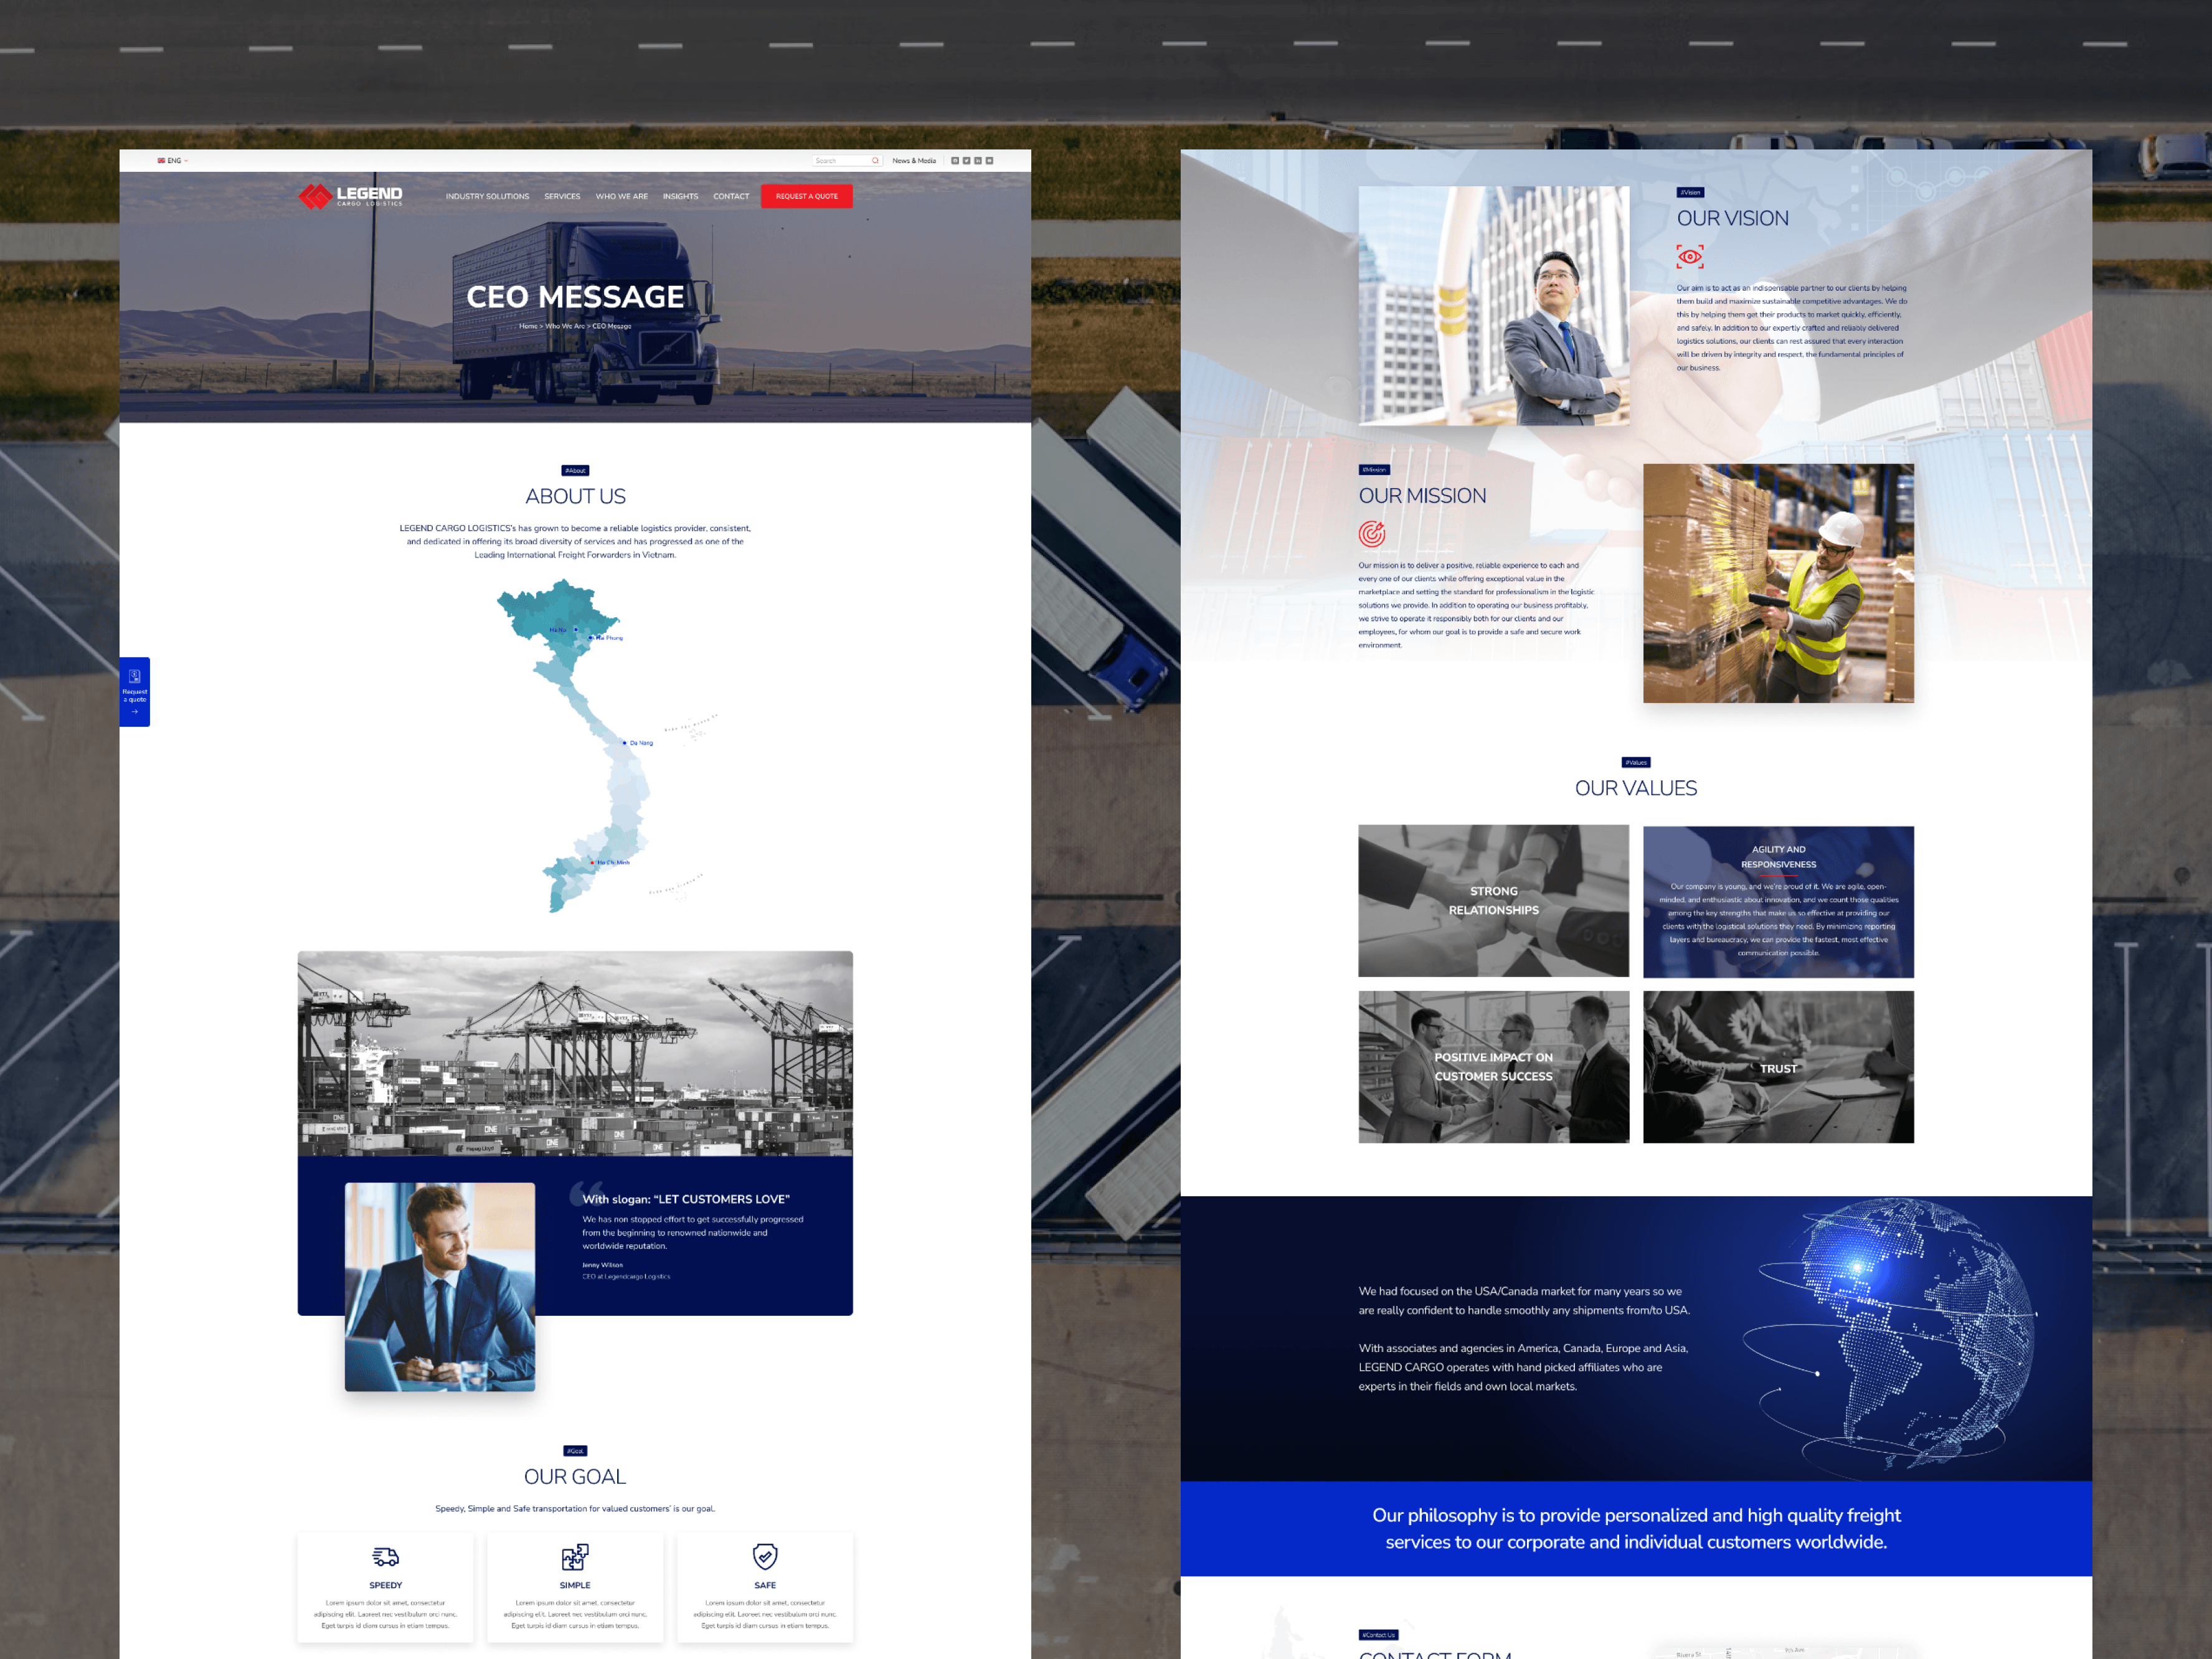This screenshot has width=2212, height=1659.
Task: Click the eye icon under OUR VISION
Action: tap(1689, 258)
